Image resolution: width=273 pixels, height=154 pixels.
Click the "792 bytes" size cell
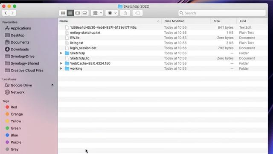point(226,48)
